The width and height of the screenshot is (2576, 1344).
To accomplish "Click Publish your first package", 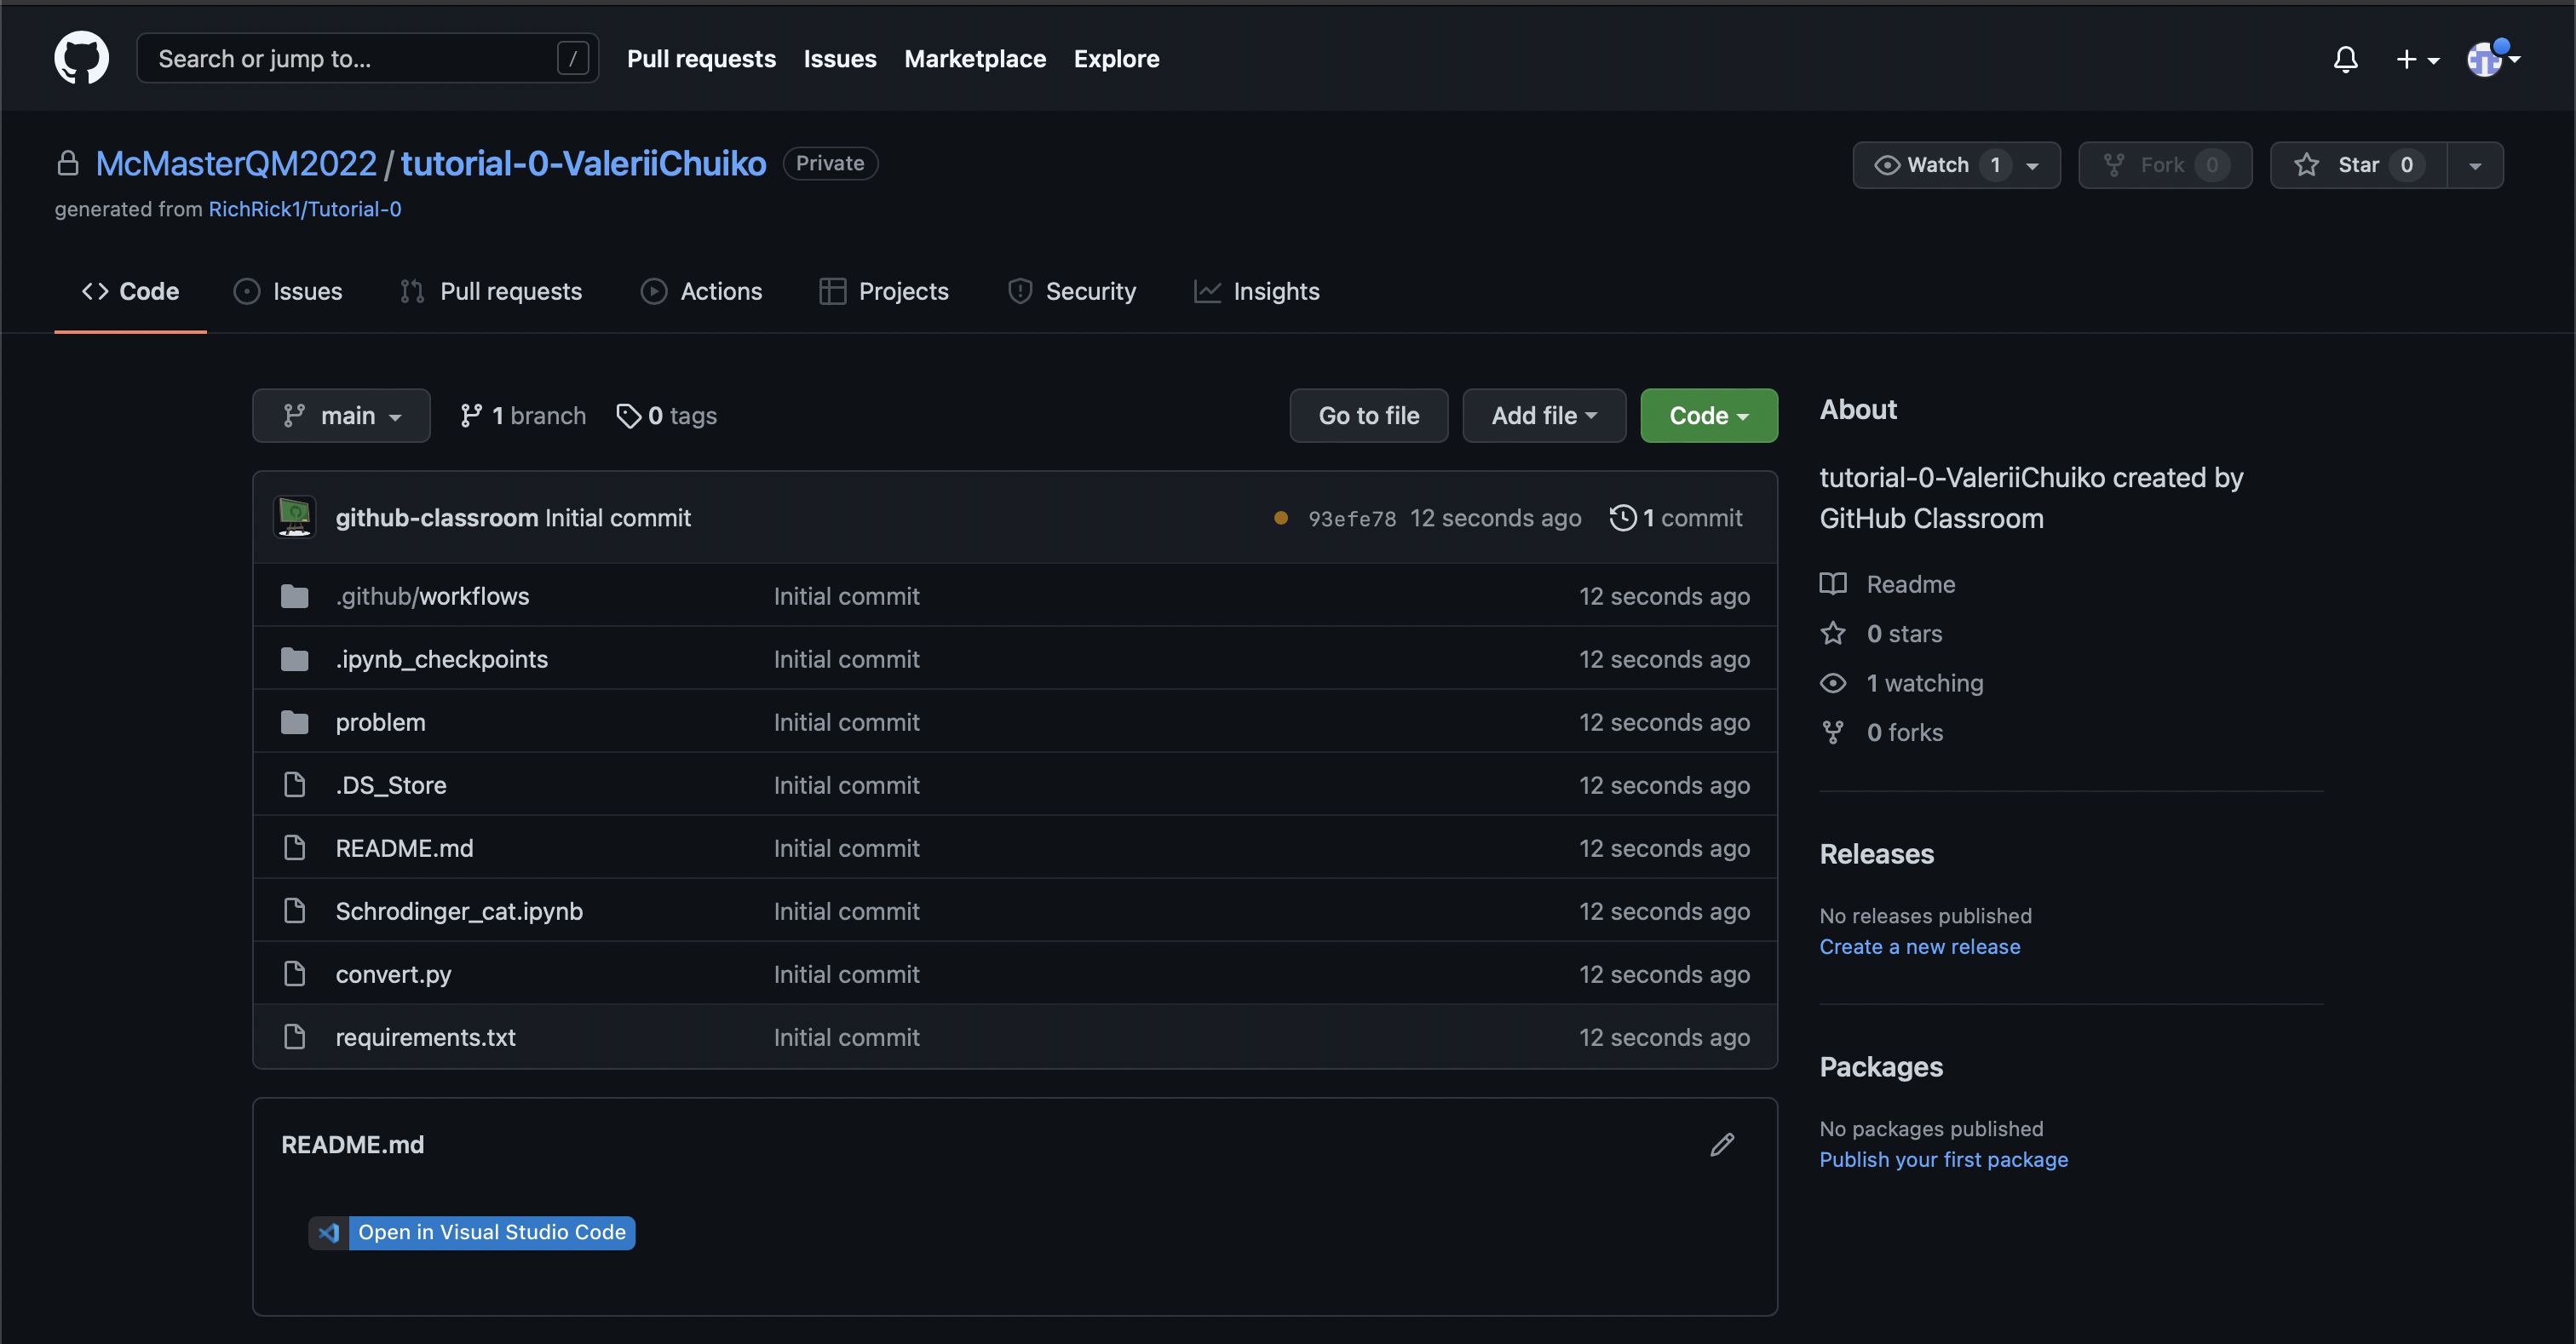I will click(x=1943, y=1159).
